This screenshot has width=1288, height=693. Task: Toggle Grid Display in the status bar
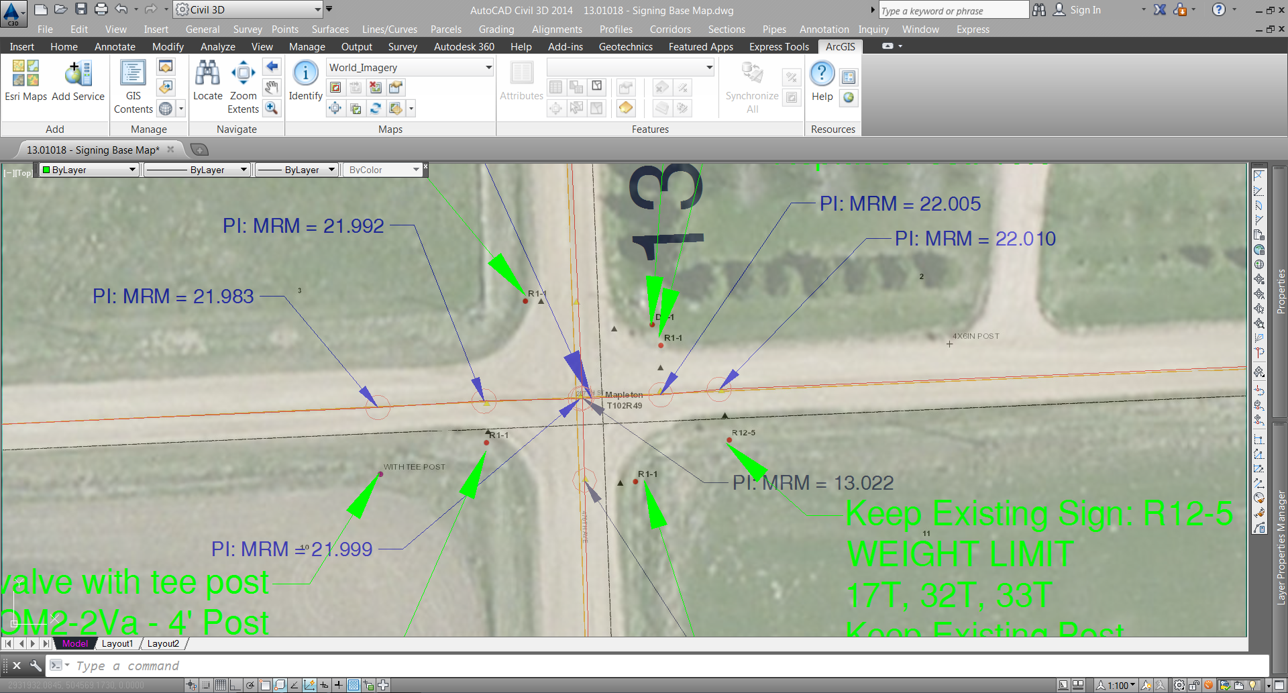point(221,685)
